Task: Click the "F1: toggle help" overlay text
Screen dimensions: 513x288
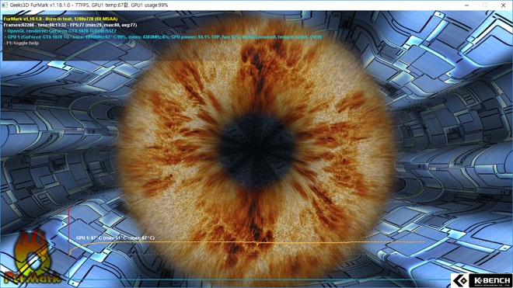Action: coord(21,43)
